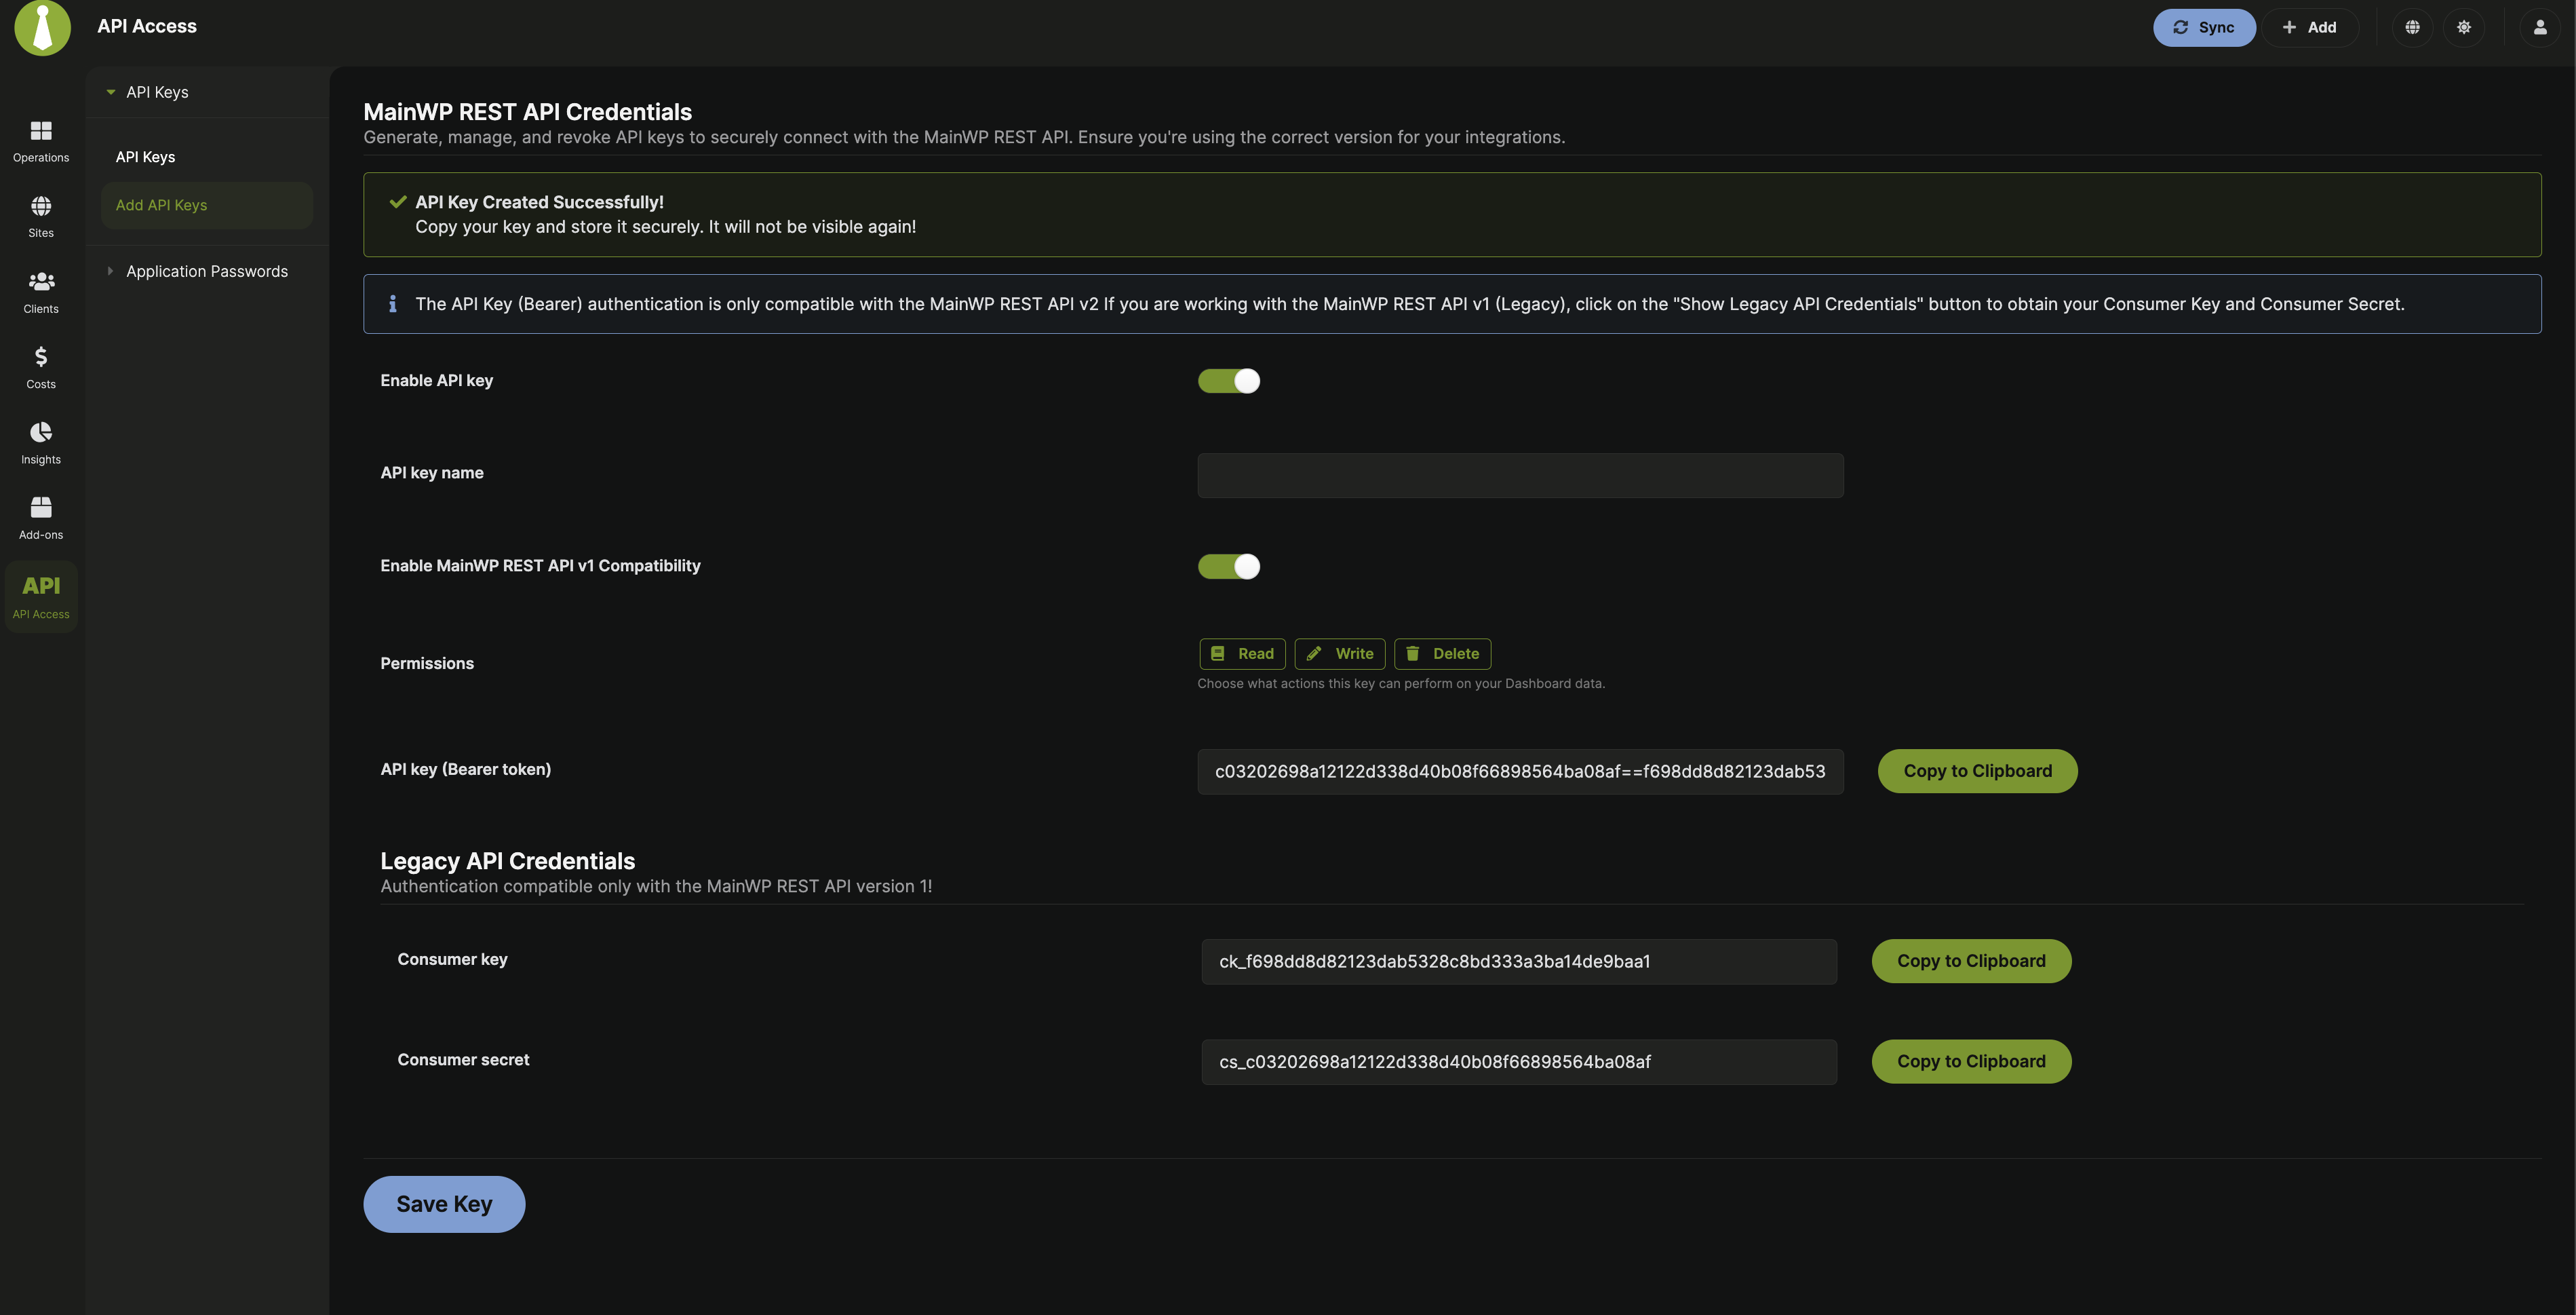
Task: Open the Add-ons section
Action: [x=41, y=516]
